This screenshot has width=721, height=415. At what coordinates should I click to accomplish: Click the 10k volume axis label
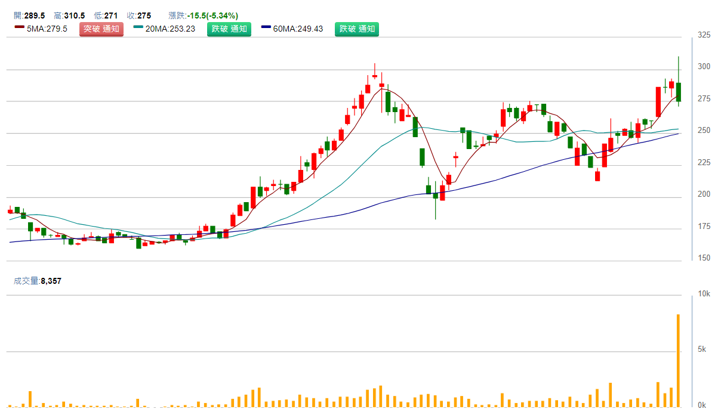704,294
